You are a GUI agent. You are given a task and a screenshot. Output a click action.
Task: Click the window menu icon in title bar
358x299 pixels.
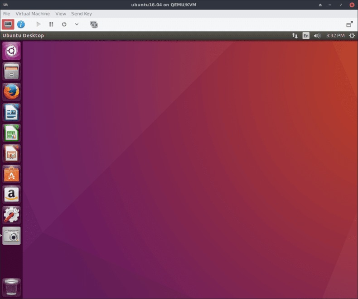tap(5, 5)
